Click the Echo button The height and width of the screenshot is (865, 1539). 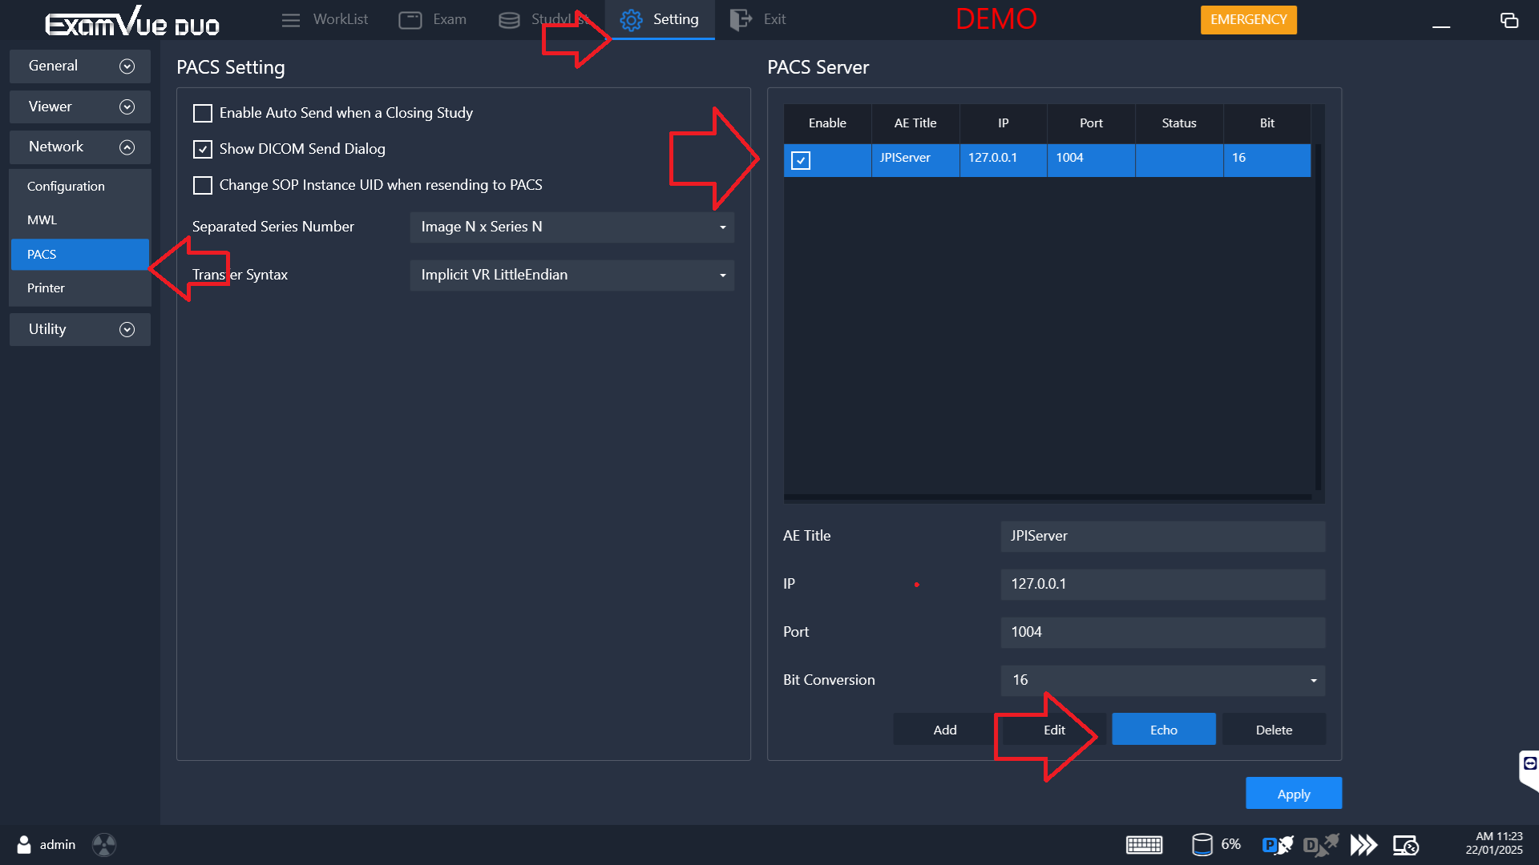(x=1163, y=730)
